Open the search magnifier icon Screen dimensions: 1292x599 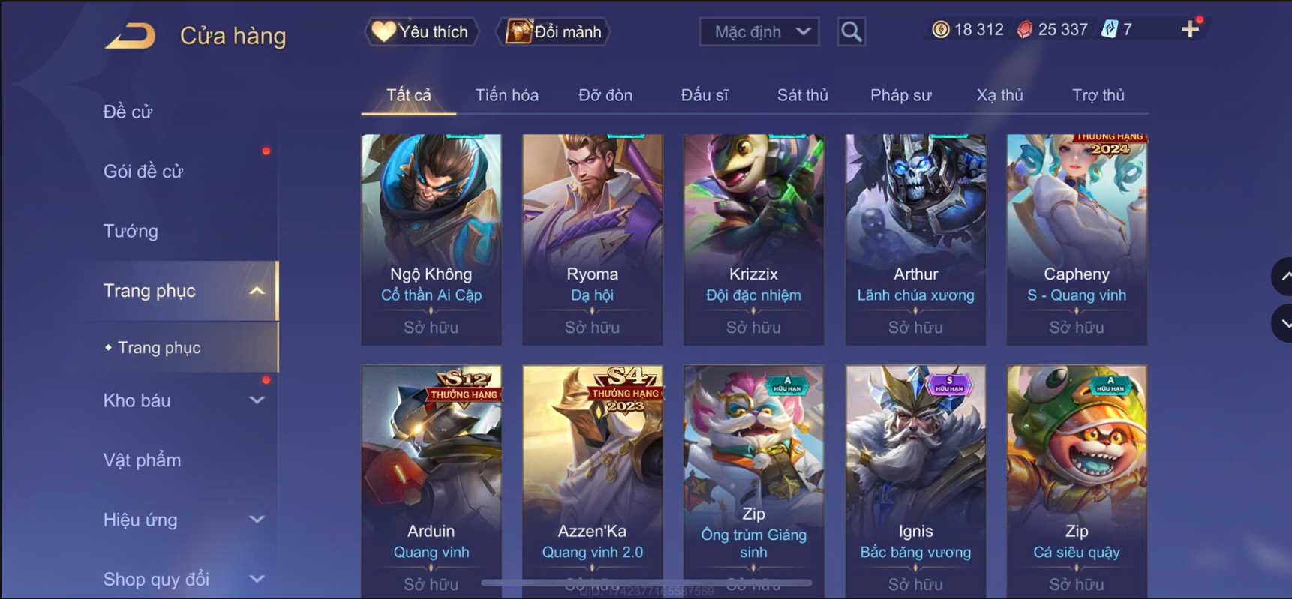(x=851, y=31)
